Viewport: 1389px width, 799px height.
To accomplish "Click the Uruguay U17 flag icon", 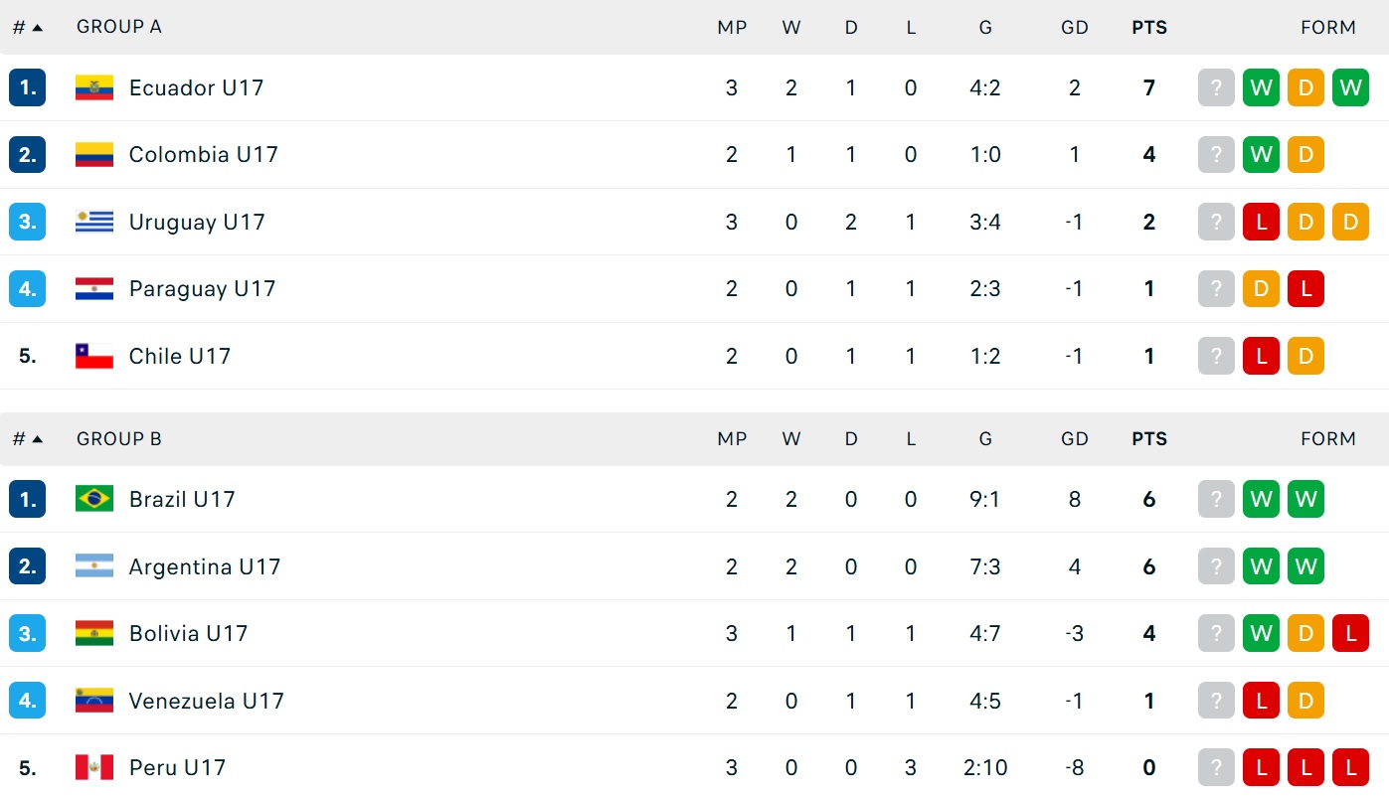I will [94, 222].
